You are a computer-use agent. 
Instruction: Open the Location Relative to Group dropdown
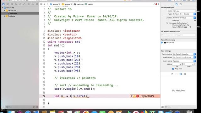tap(184, 18)
